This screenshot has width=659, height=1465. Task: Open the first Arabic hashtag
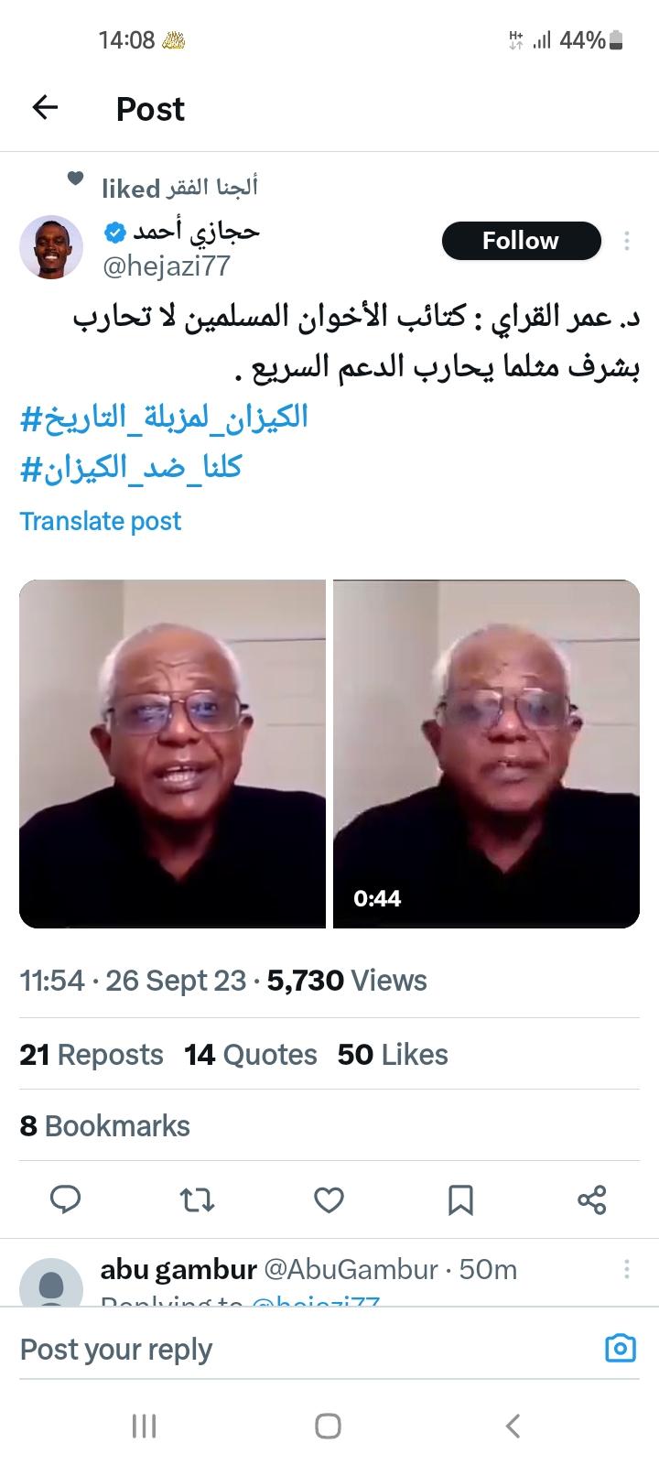(164, 418)
